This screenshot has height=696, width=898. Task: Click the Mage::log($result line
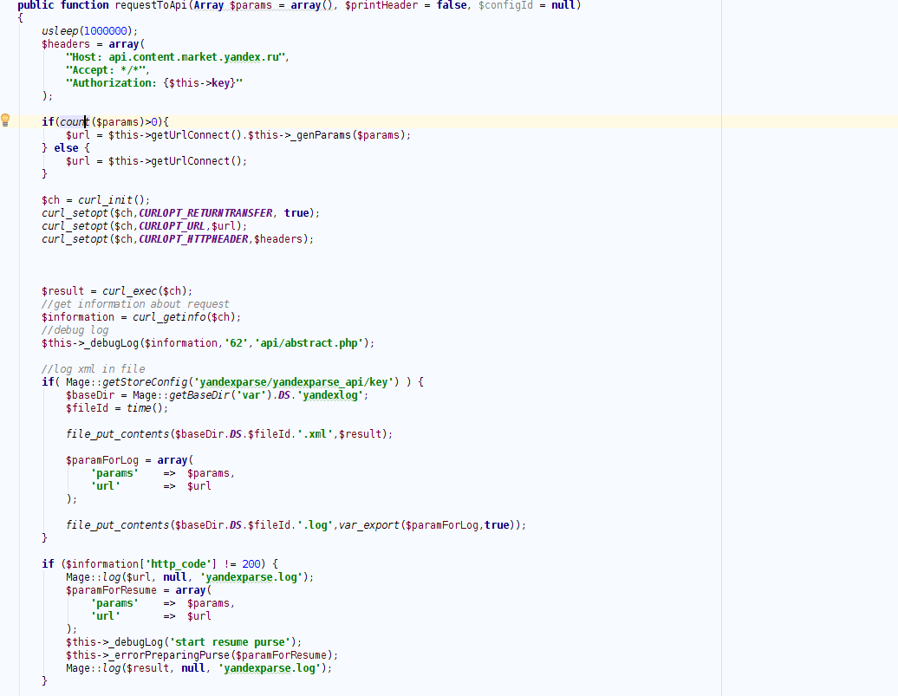[199, 668]
